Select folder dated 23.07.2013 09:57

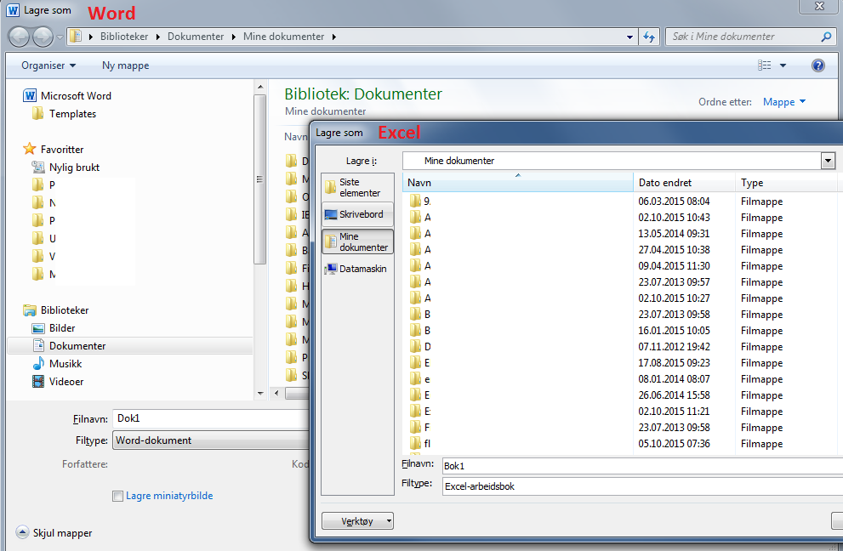pos(620,282)
